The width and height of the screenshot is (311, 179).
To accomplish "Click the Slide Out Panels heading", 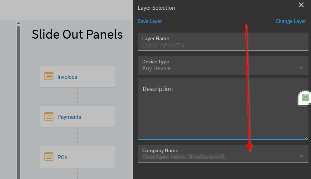I will 77,34.
